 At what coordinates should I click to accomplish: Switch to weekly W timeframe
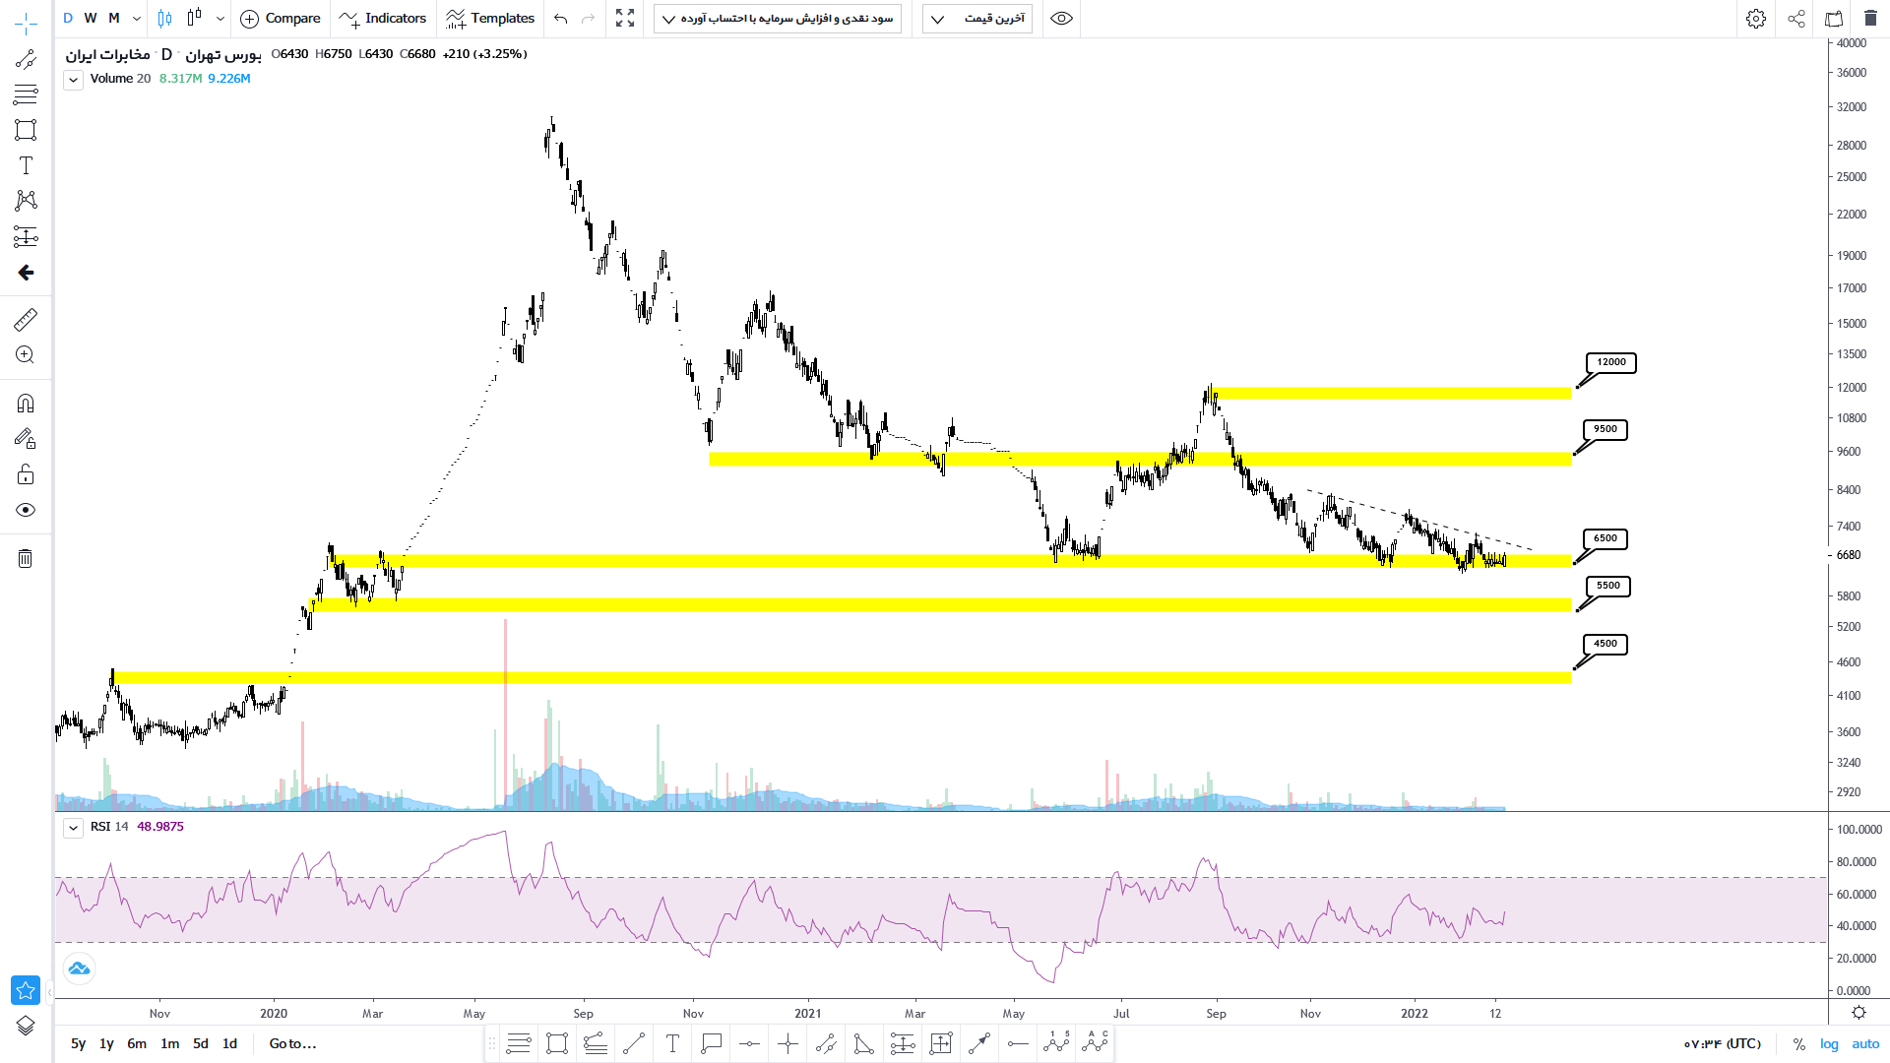pos(91,18)
